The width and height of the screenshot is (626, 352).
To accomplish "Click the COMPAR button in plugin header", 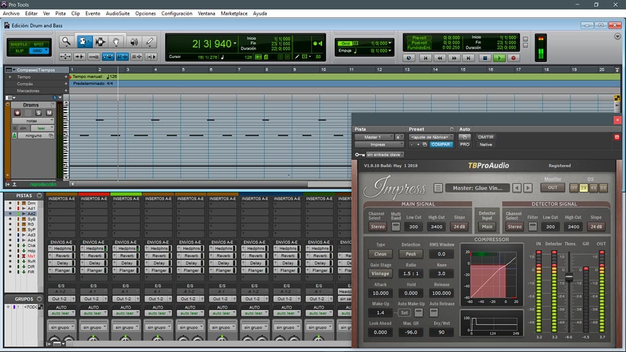I will click(441, 144).
